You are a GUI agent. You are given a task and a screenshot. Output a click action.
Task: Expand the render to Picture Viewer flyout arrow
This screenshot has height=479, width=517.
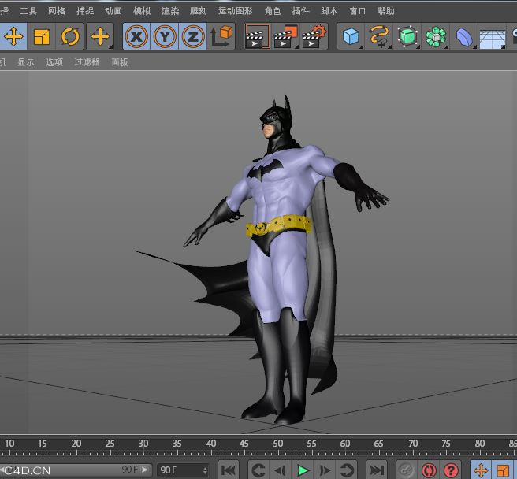[296, 47]
